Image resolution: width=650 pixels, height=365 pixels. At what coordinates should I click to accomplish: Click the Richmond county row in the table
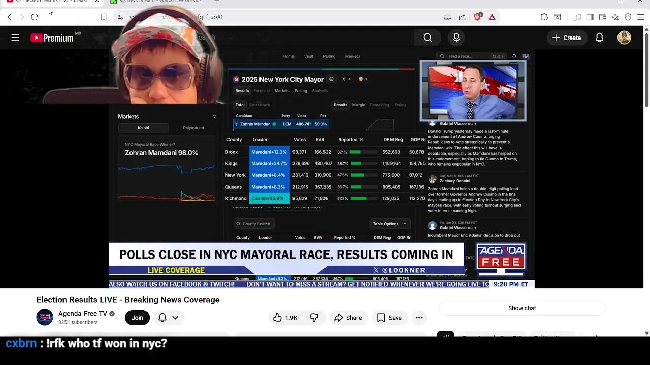pos(324,198)
